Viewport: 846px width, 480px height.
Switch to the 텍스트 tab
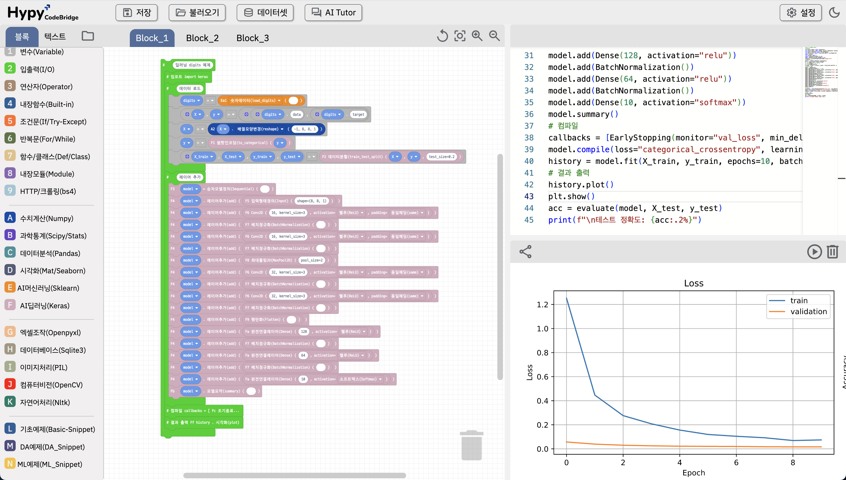tap(55, 36)
